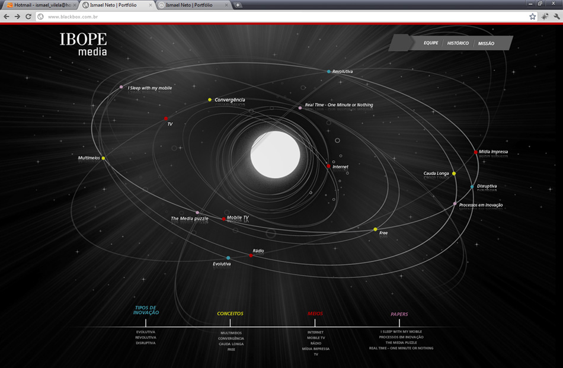Click the Cauda Longa orbit label
This screenshot has width=563, height=368.
(436, 174)
